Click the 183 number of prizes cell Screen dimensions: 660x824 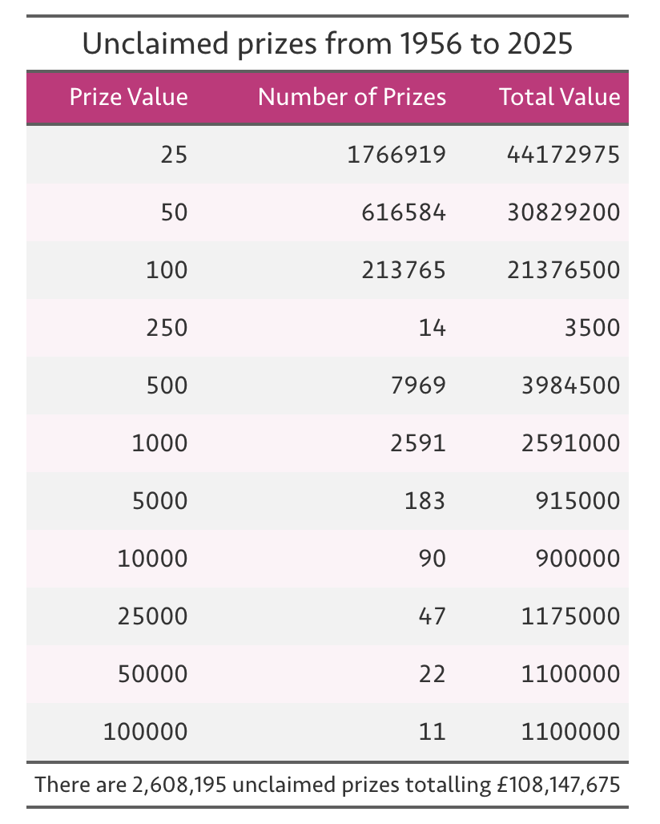click(425, 501)
